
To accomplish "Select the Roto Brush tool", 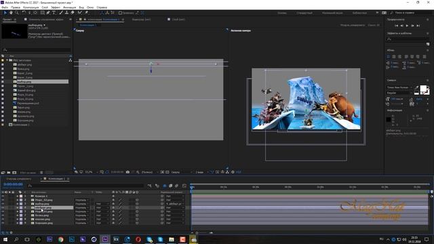I will pyautogui.click(x=80, y=13).
